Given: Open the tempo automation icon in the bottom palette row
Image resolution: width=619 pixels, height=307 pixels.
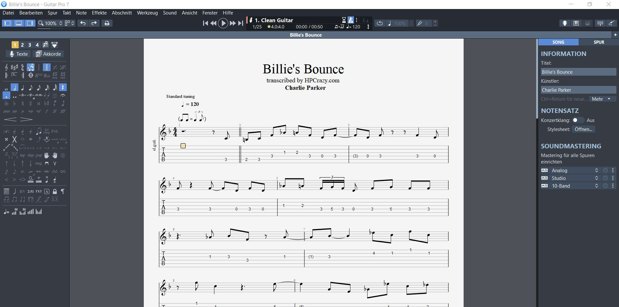Looking at the screenshot, I should point(6,212).
